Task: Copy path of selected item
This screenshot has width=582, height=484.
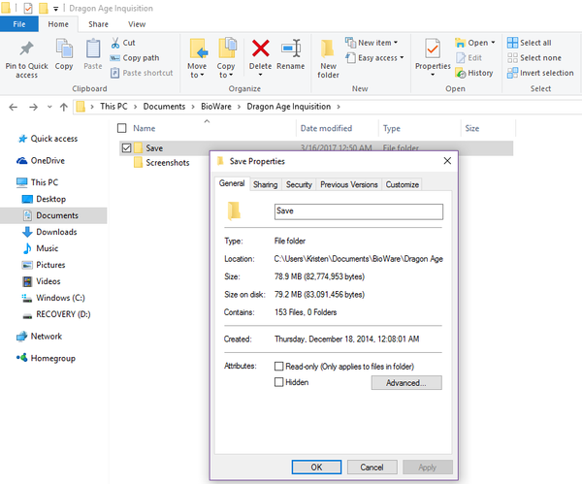Action: pos(135,58)
